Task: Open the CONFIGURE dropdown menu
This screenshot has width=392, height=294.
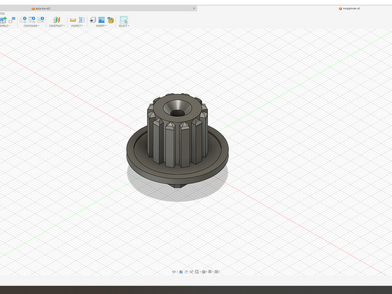Action: point(31,26)
